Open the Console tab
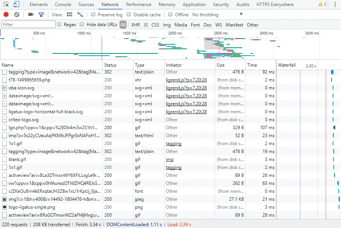The width and height of the screenshot is (341, 228). point(63,5)
